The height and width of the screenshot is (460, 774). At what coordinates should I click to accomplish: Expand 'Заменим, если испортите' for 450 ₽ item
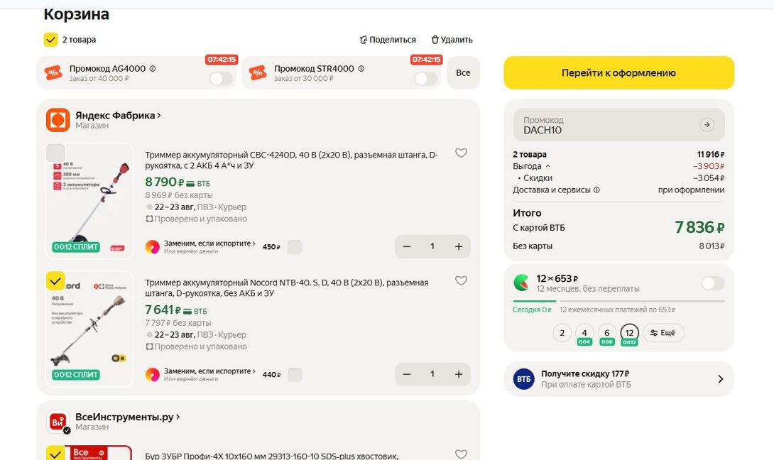[x=209, y=243]
